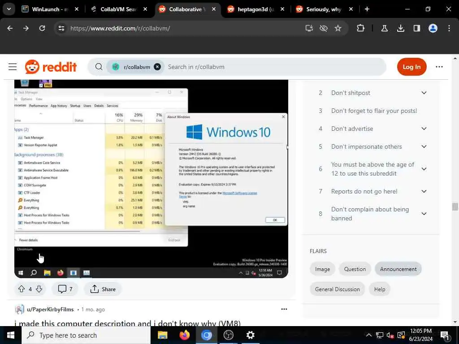Switch to the heptagon3d tab
The width and height of the screenshot is (459, 344).
click(x=256, y=9)
